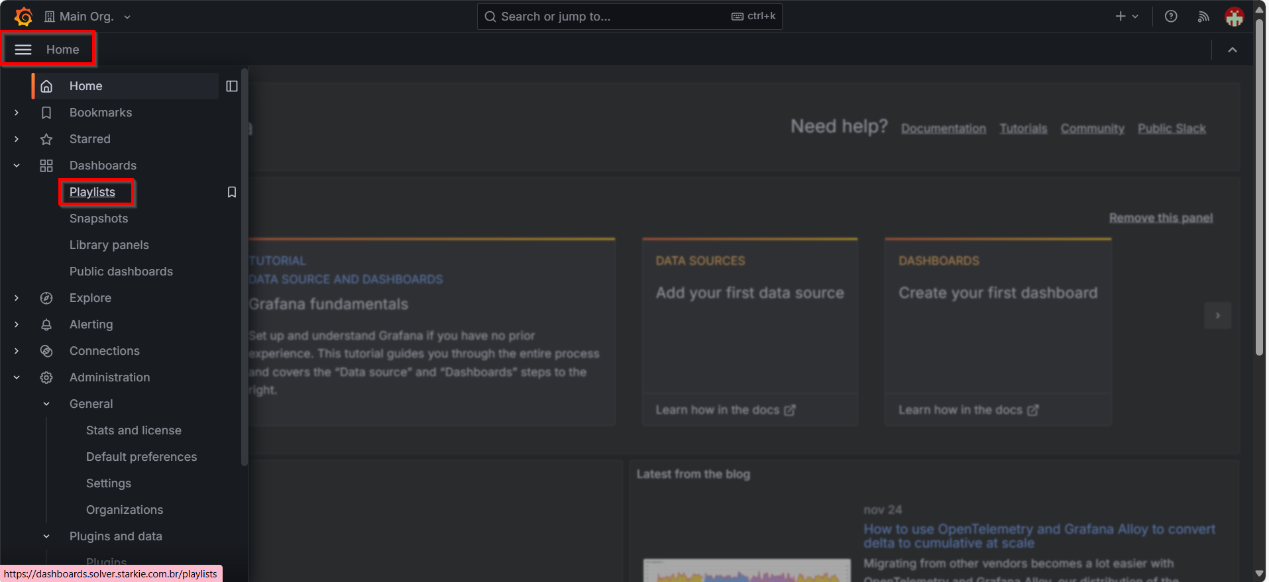
Task: Toggle the hamburger navigation menu
Action: tap(23, 50)
